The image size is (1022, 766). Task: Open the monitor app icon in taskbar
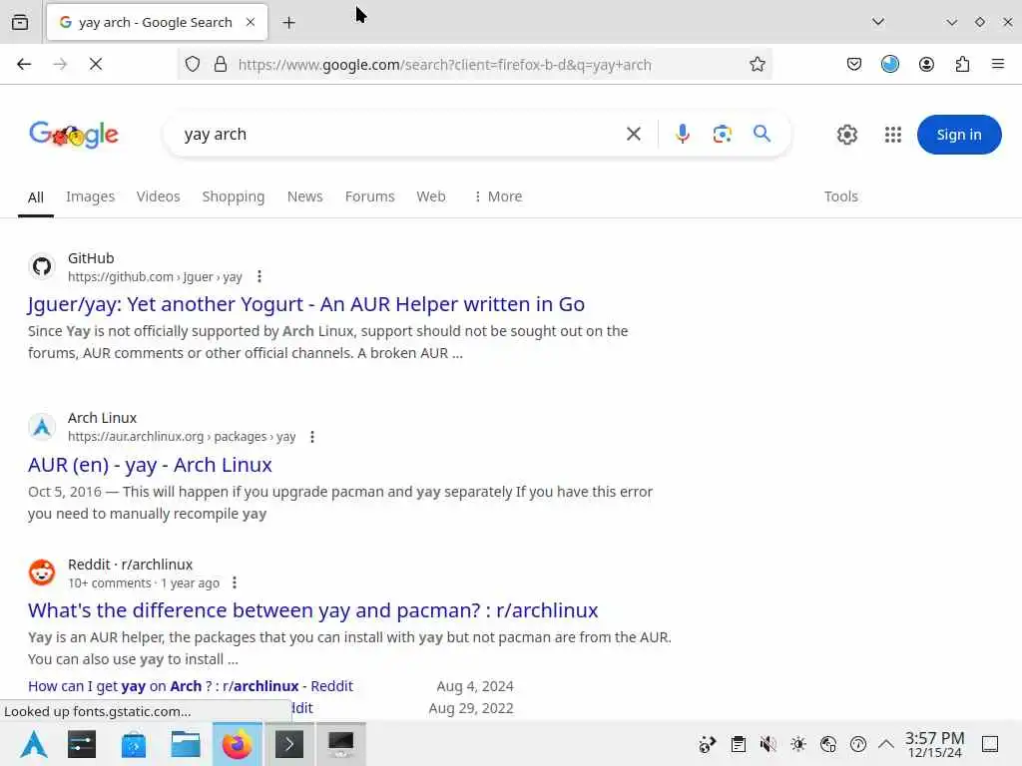click(341, 744)
